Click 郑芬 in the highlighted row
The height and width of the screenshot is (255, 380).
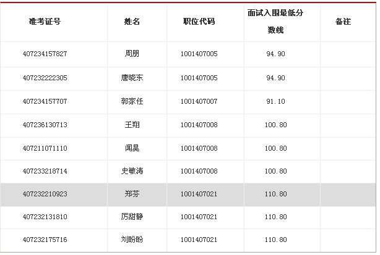tap(132, 194)
